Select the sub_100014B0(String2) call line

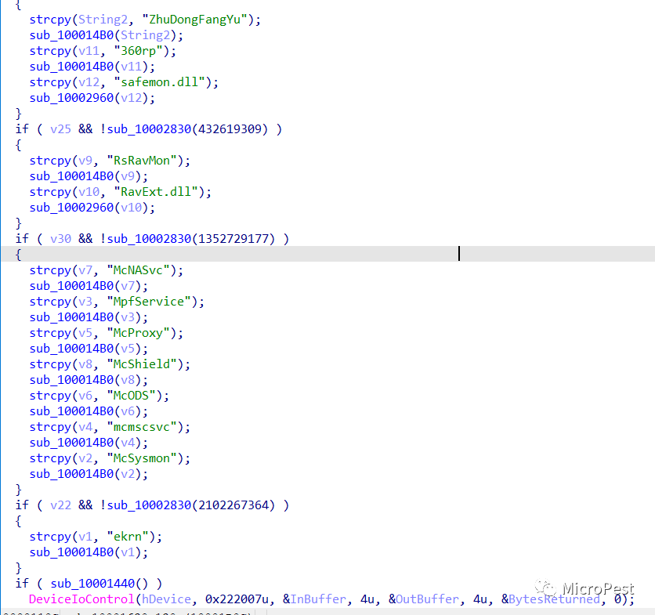coord(106,35)
